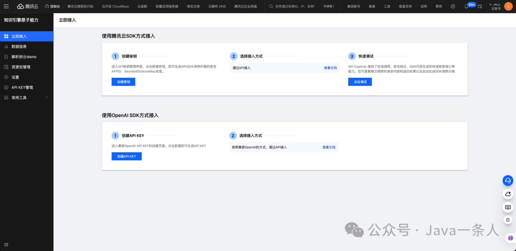Click the 立即接入 page header title

[67, 20]
